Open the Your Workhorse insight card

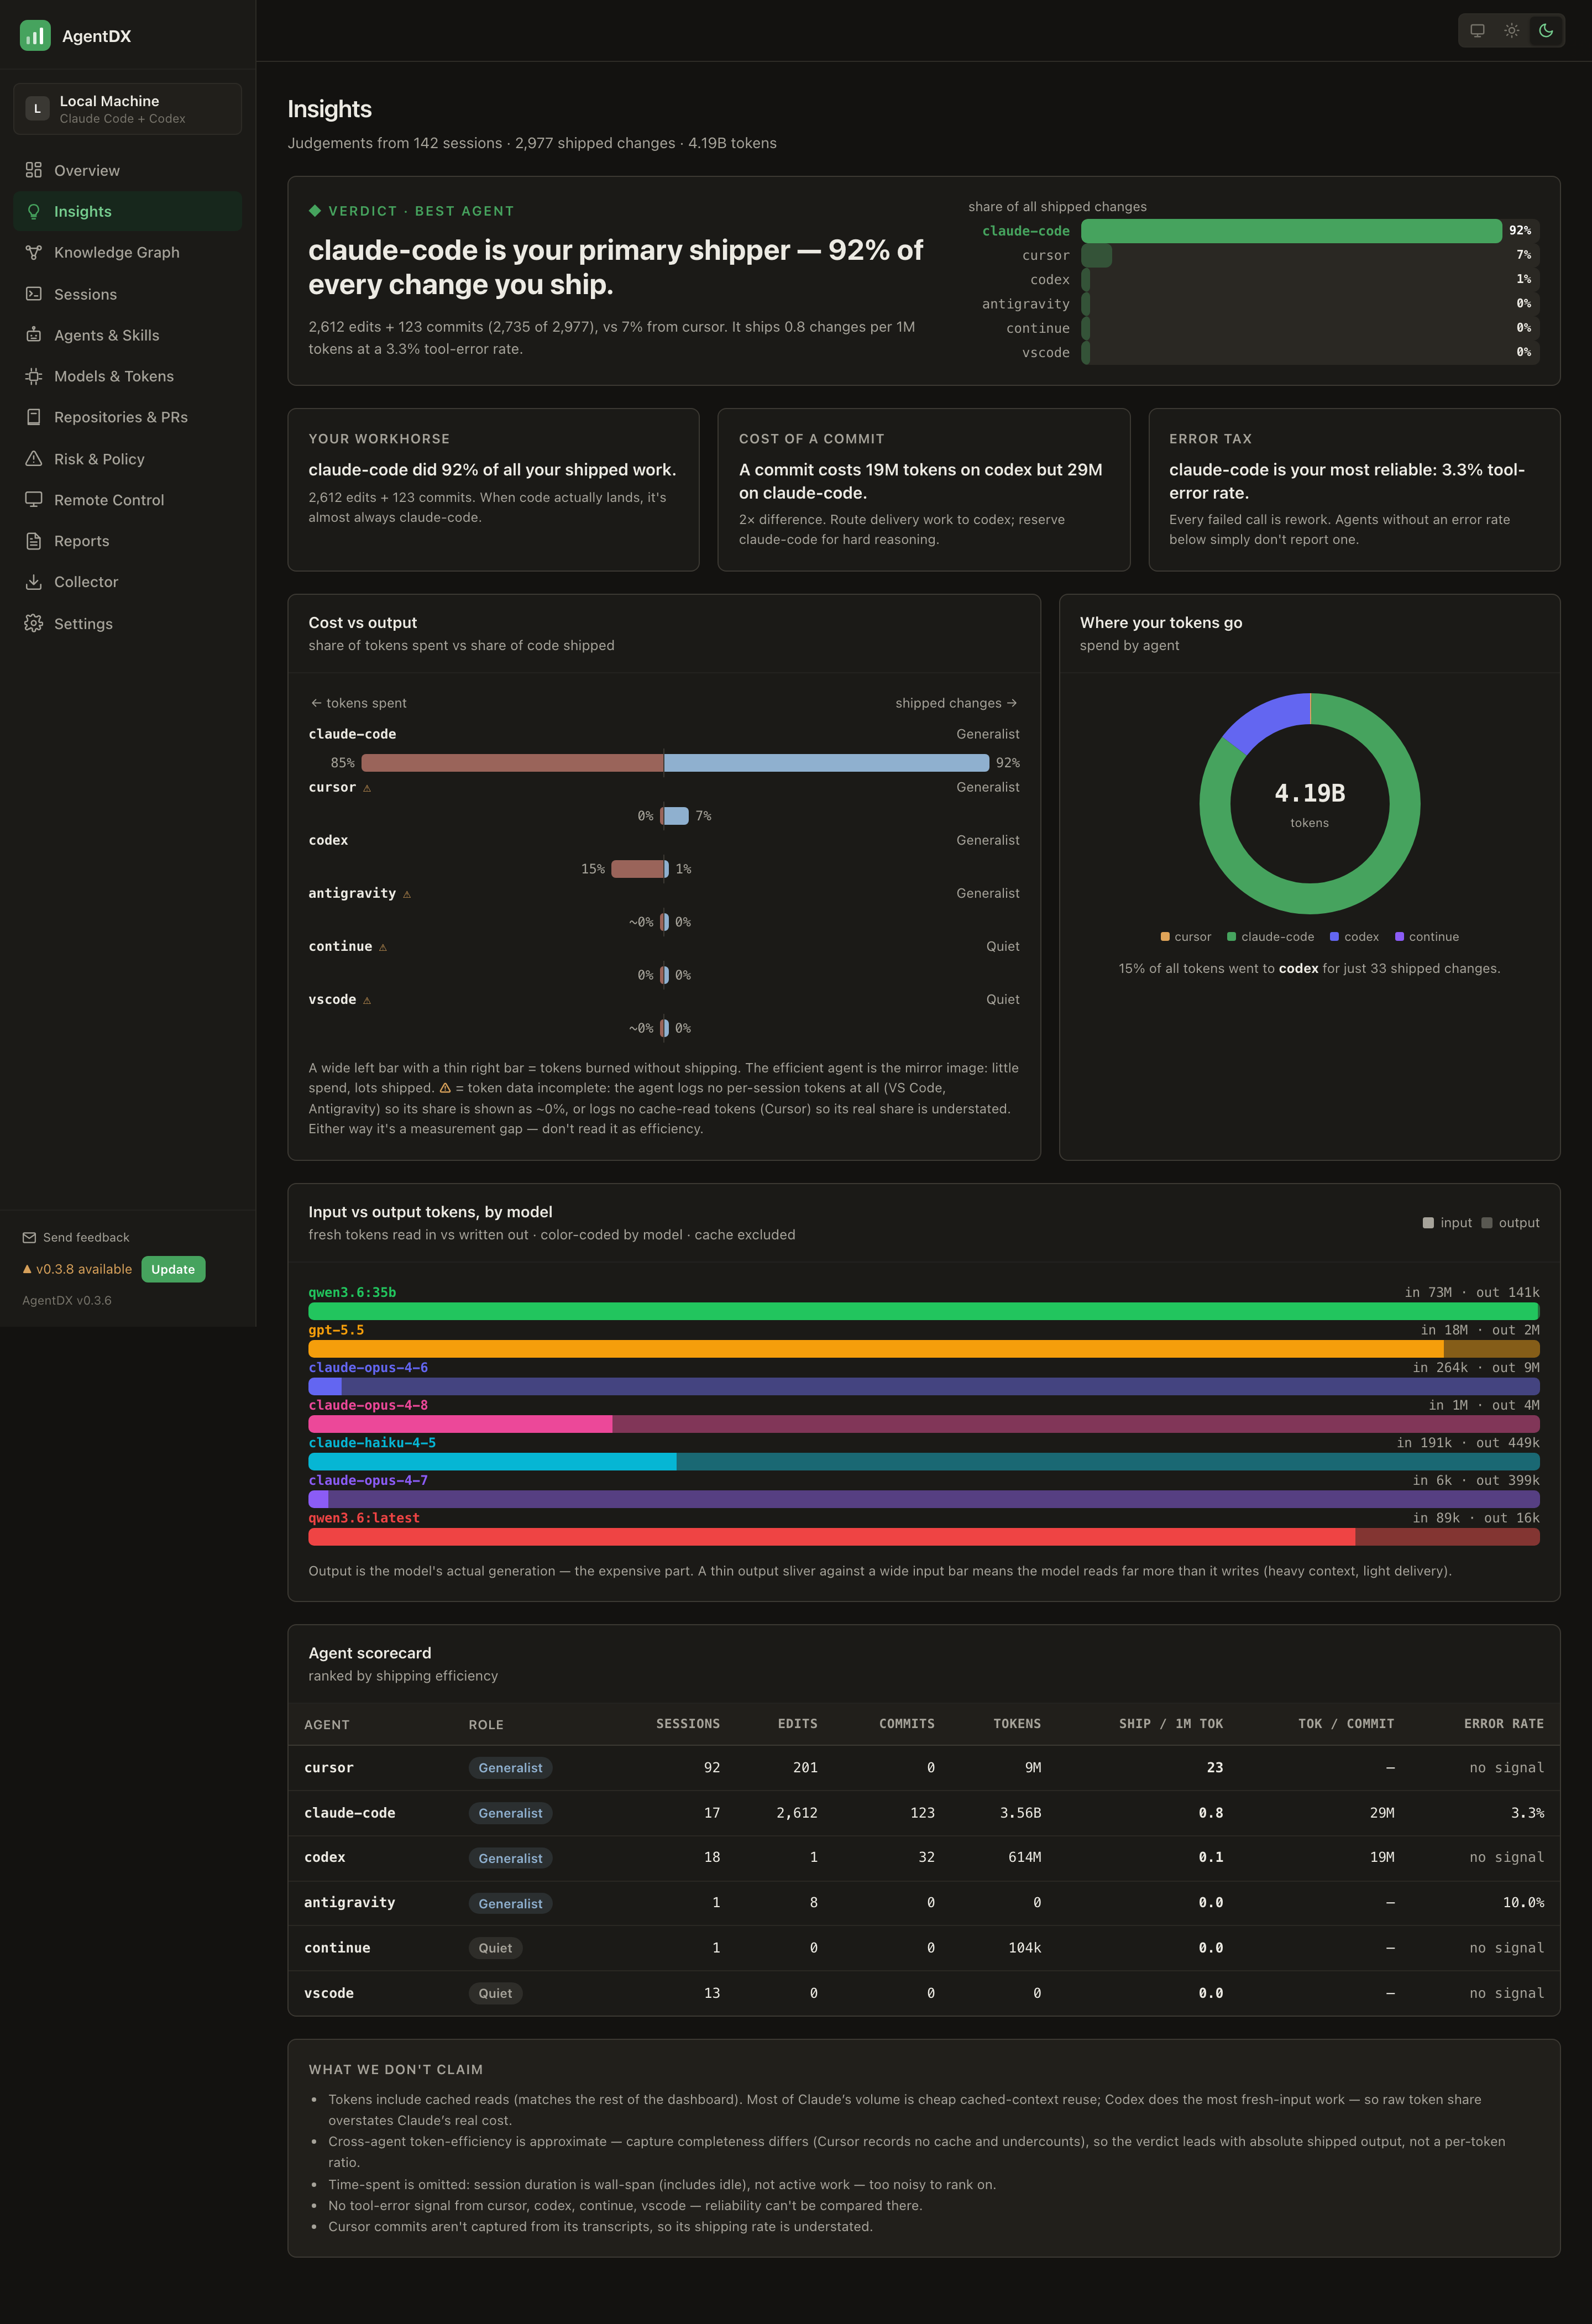click(493, 490)
